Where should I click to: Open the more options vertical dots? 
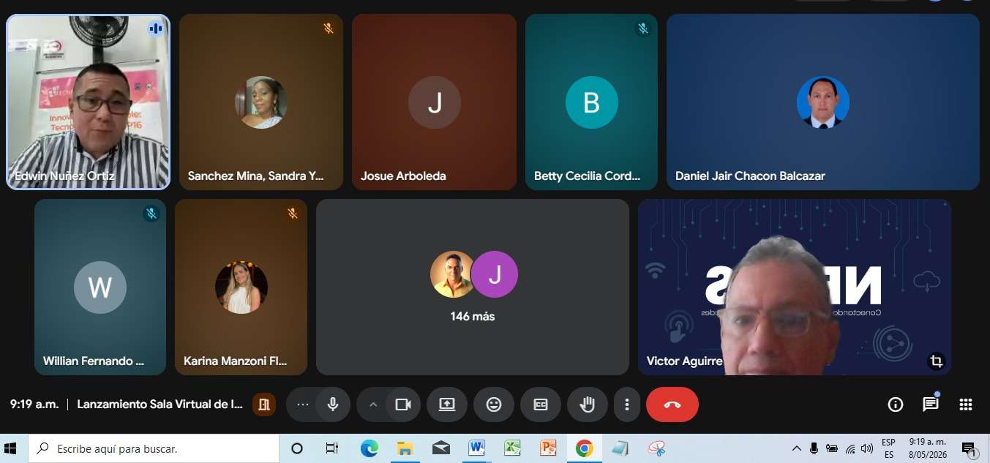pyautogui.click(x=627, y=404)
